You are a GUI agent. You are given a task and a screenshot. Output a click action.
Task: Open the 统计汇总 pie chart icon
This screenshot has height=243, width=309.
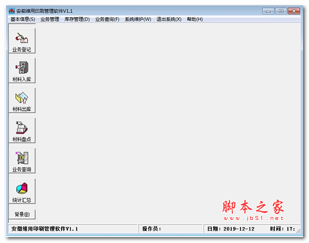[x=22, y=191]
